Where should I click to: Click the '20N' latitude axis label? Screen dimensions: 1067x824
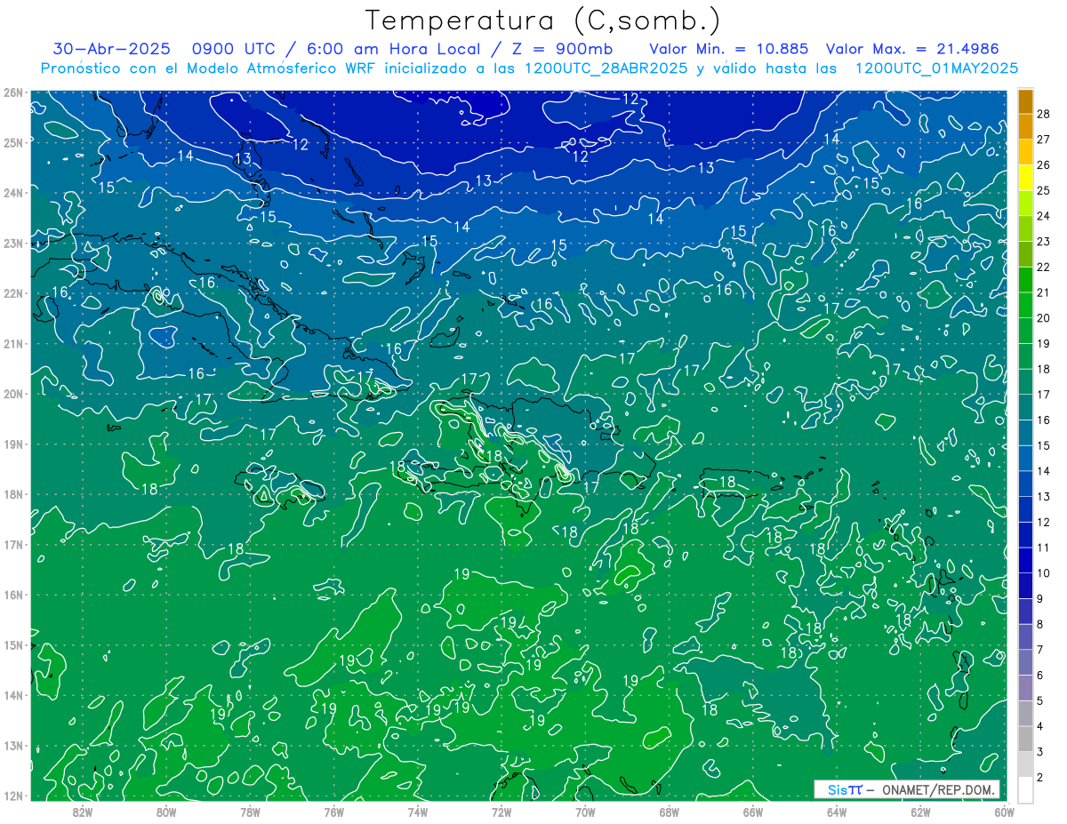coord(13,394)
